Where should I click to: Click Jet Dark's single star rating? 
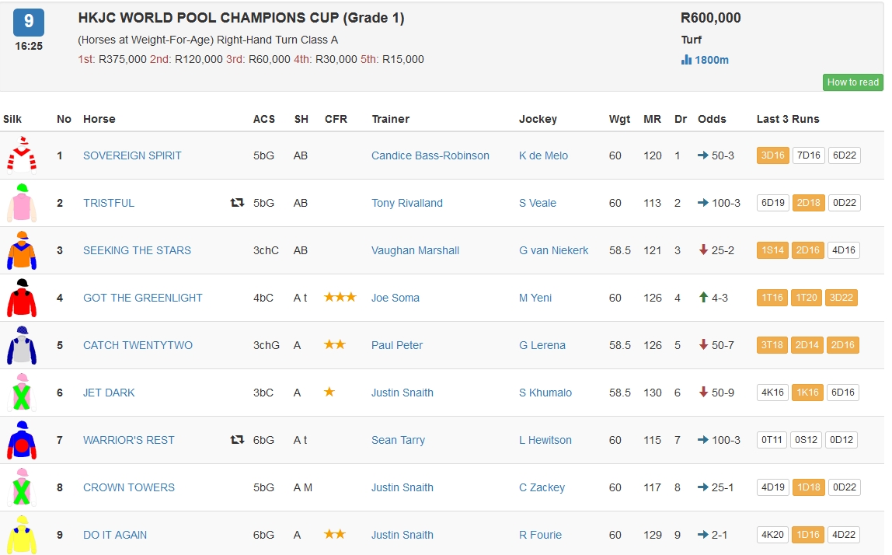point(329,392)
